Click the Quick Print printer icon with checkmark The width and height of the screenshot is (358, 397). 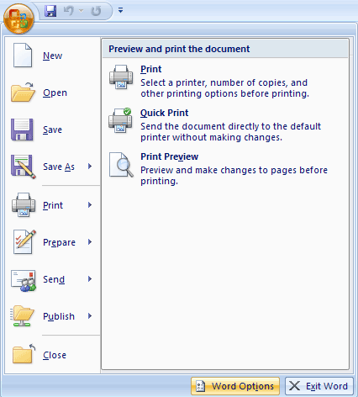pos(120,120)
